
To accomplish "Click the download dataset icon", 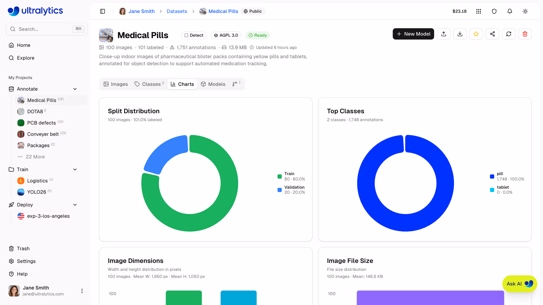I will (460, 34).
